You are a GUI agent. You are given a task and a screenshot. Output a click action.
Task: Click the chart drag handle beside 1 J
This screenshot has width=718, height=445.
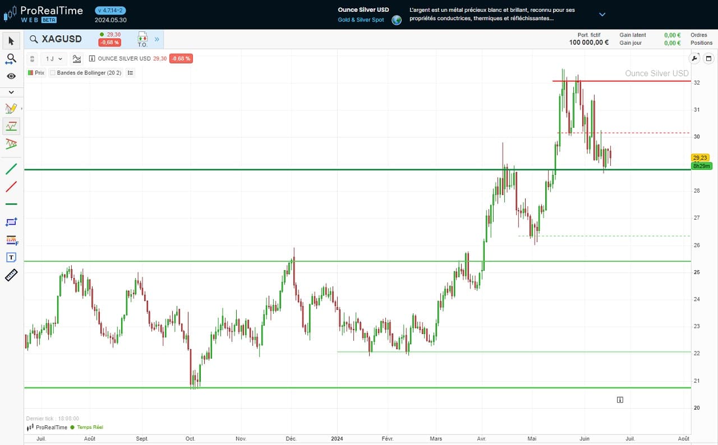click(33, 58)
